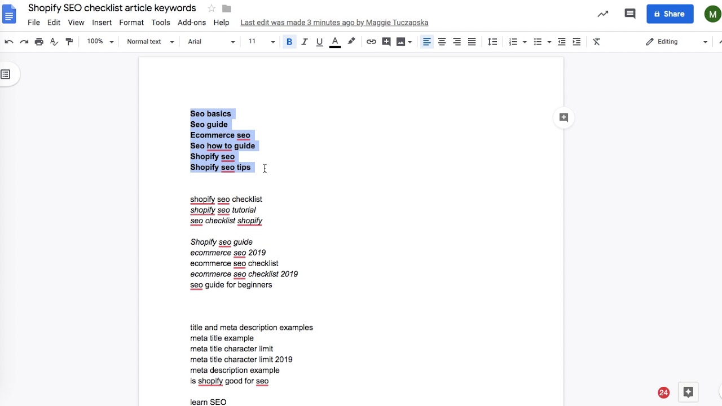Image resolution: width=722 pixels, height=406 pixels.
Task: Open the Arial font dropdown
Action: pos(211,42)
